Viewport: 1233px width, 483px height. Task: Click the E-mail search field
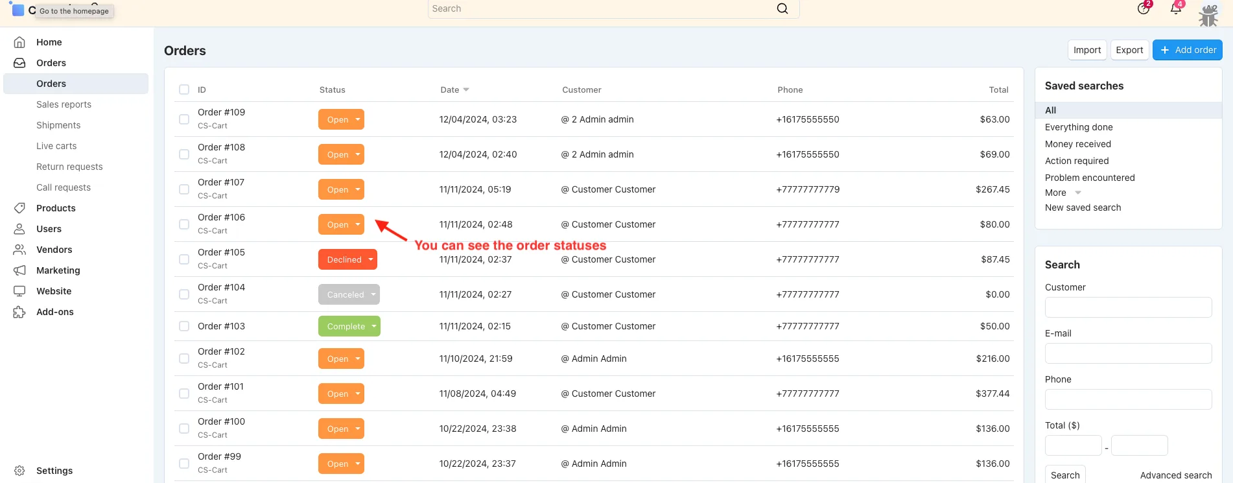1128,353
